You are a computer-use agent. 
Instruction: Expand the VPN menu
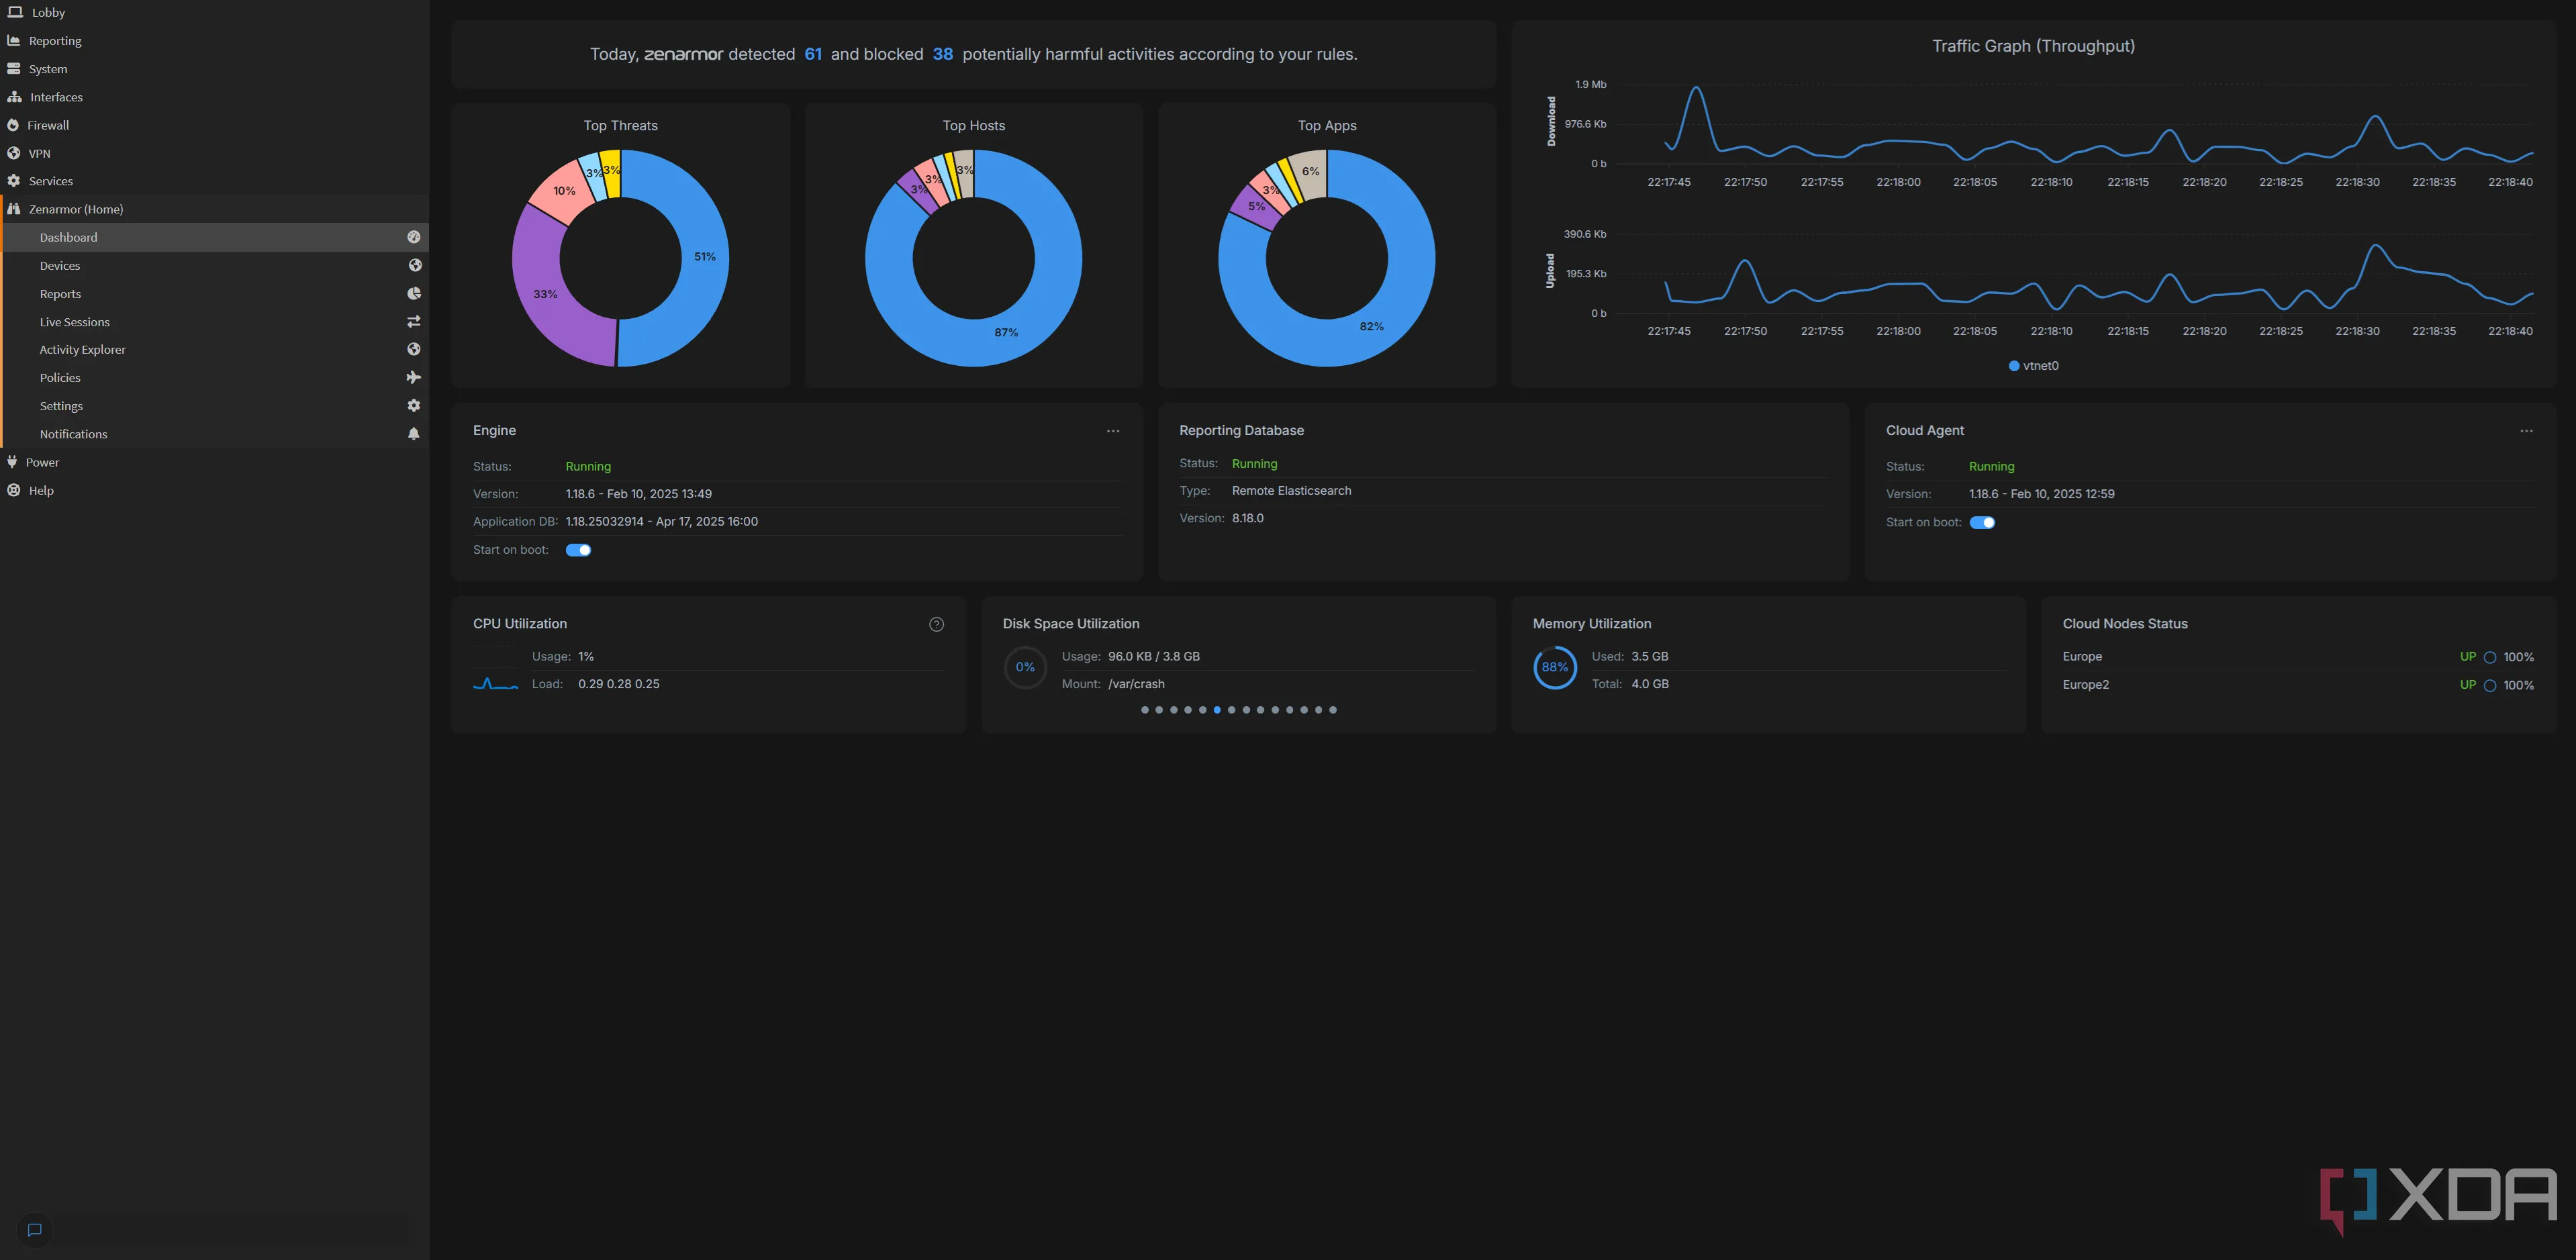tap(214, 153)
